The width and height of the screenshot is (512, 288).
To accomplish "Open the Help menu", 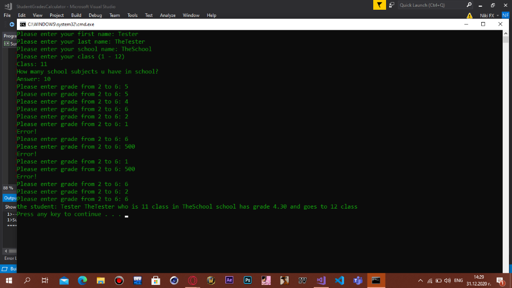I will click(211, 15).
